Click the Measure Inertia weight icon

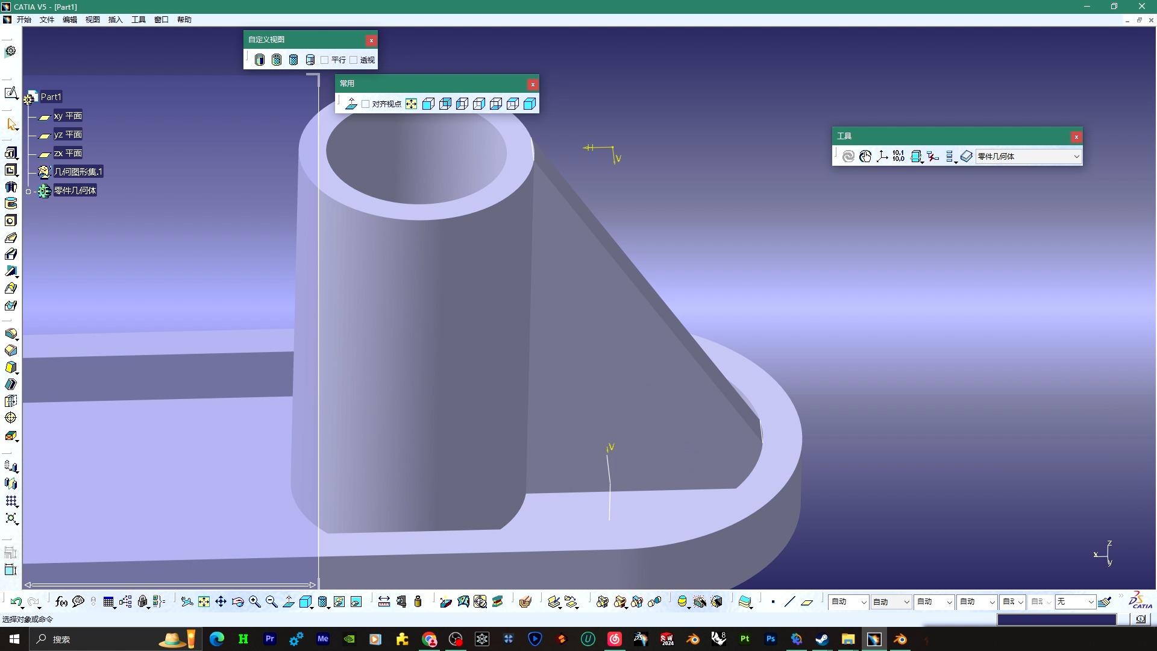click(418, 602)
